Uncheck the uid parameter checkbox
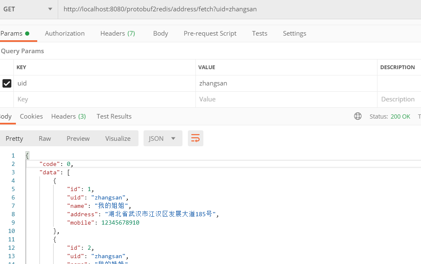Screen dimensions: 421x264 pos(7,83)
